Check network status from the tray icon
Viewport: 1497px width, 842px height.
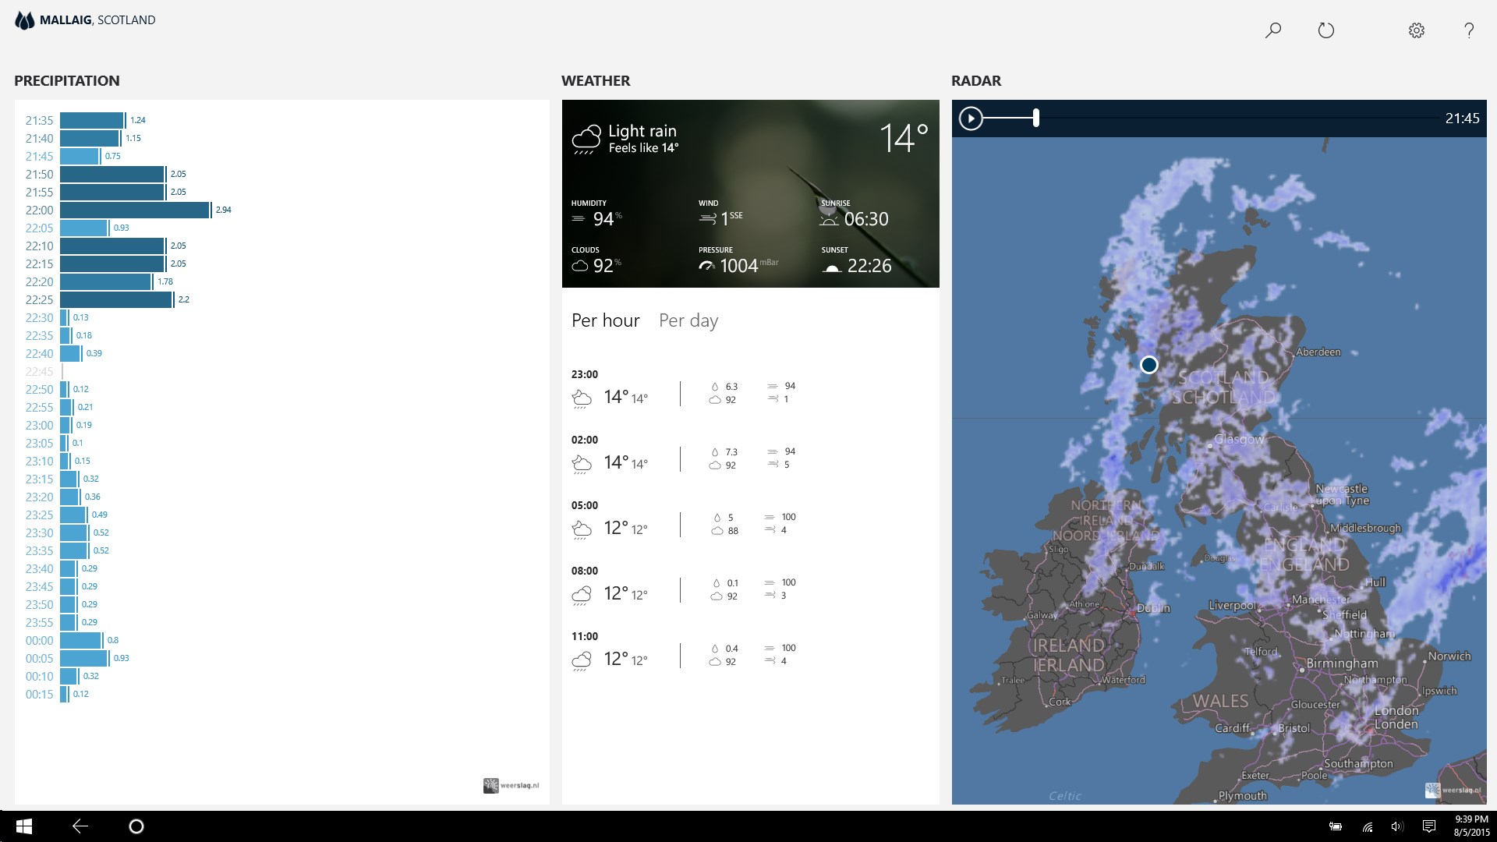(x=1366, y=826)
